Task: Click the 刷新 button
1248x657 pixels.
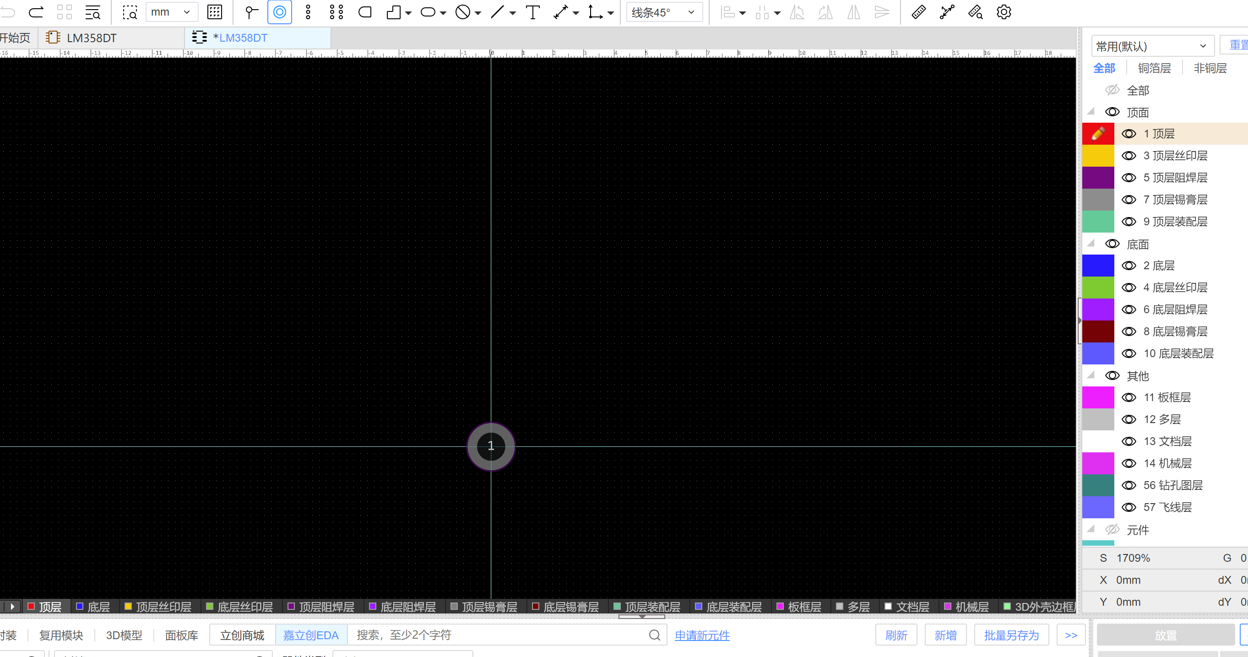Action: pyautogui.click(x=895, y=635)
